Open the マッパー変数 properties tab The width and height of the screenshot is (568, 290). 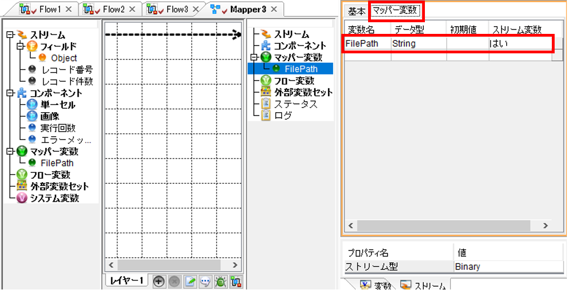tap(396, 11)
